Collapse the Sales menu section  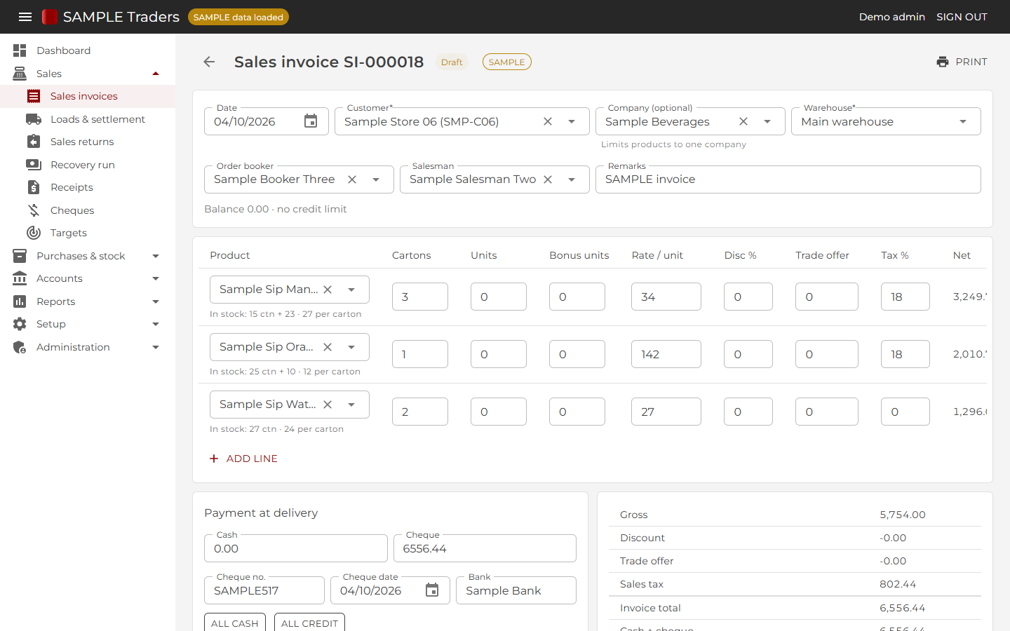click(x=156, y=74)
